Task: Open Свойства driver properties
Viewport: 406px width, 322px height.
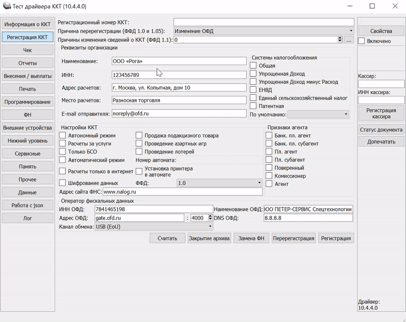Action: pos(381,31)
